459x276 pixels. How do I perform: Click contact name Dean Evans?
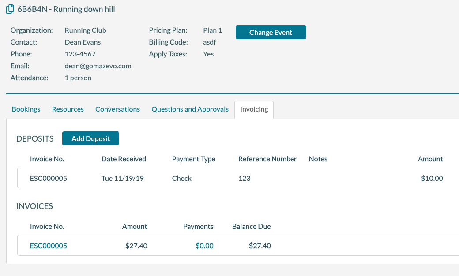(83, 42)
